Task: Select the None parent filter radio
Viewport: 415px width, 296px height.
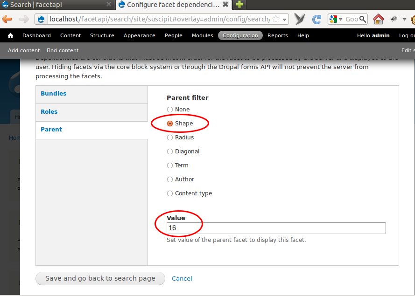Action: [170, 110]
